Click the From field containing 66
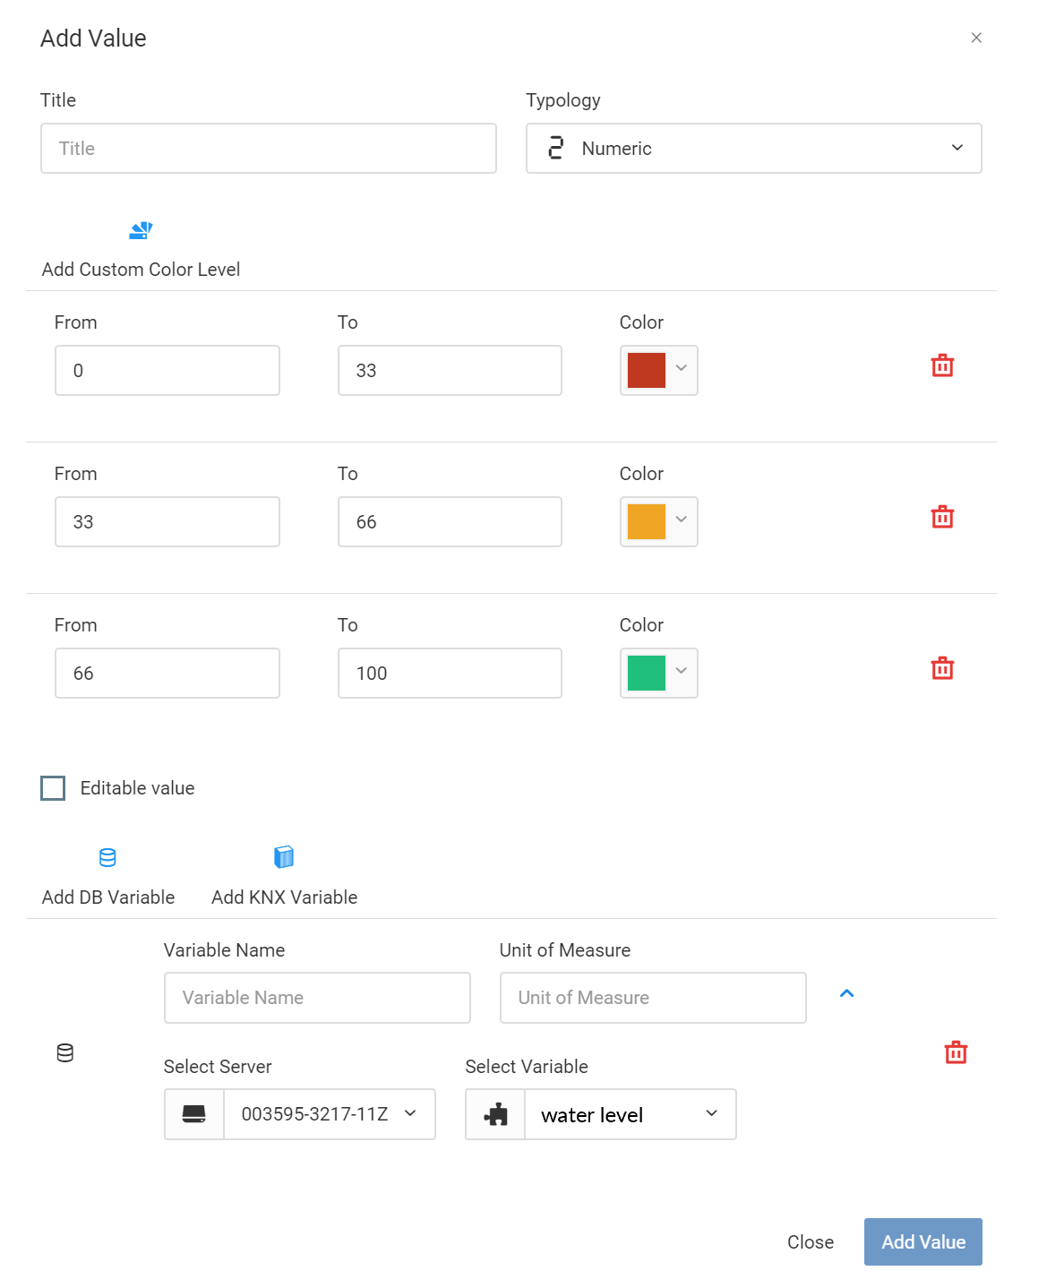The image size is (1064, 1288). coord(167,673)
